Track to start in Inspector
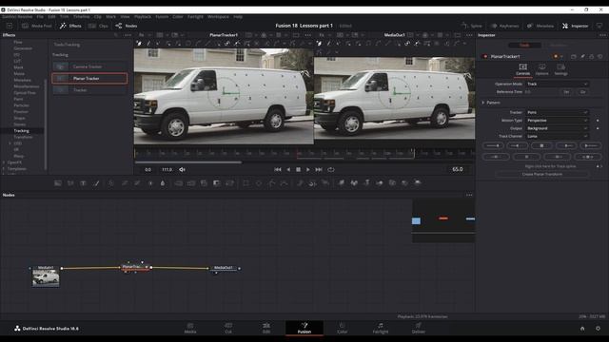Viewport: 609px width, 342px height. coord(493,145)
